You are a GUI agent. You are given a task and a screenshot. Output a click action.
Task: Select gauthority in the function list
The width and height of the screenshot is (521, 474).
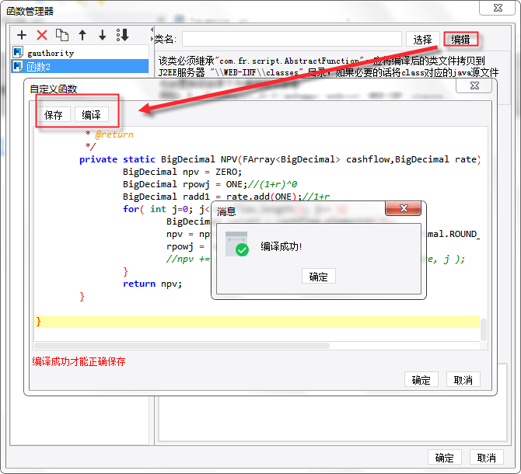click(x=80, y=53)
